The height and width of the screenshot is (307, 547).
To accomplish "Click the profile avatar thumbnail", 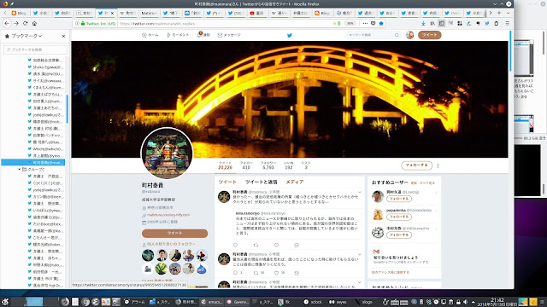I will pyautogui.click(x=410, y=35).
